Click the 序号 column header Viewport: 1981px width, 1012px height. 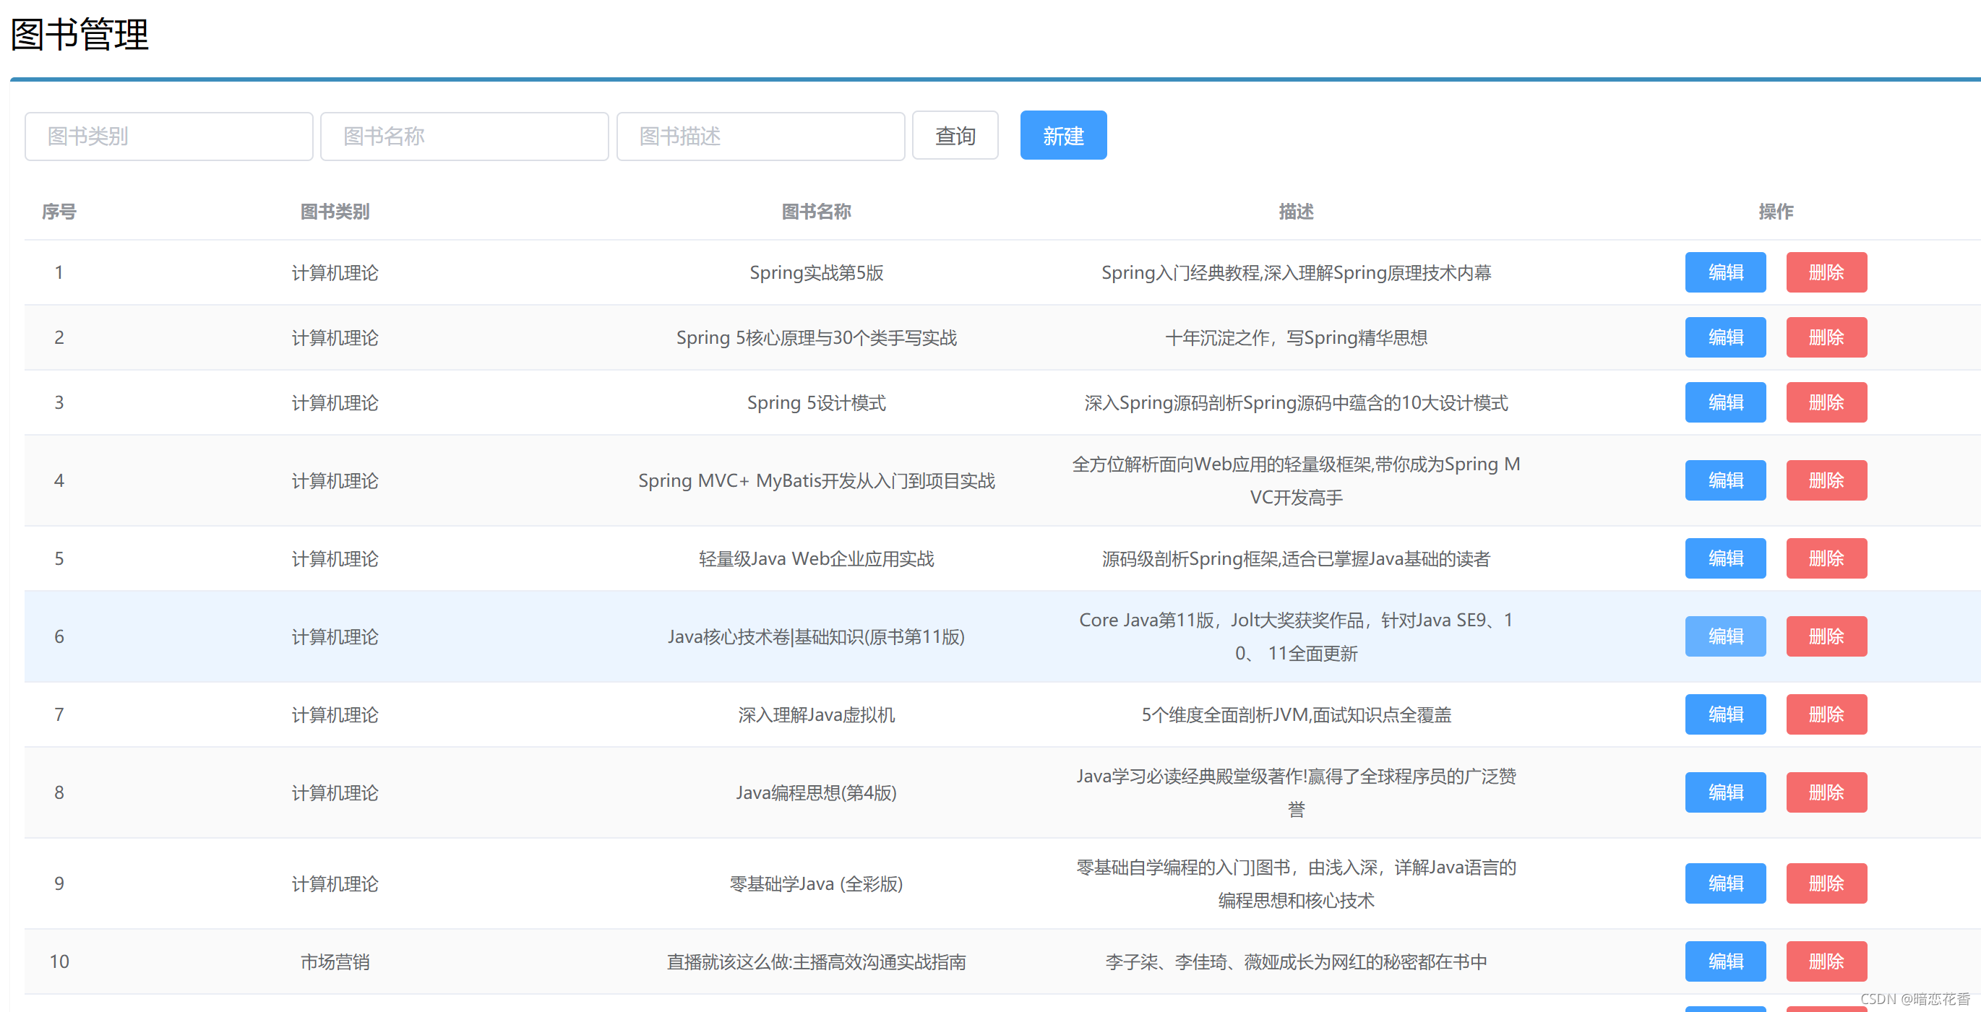[x=59, y=212]
